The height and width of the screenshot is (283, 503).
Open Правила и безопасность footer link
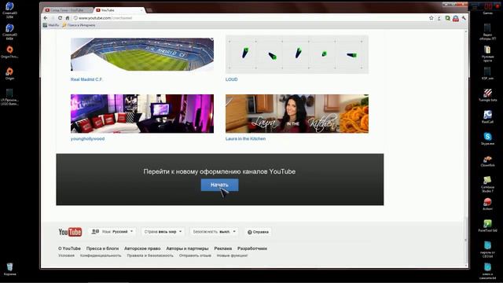pyautogui.click(x=150, y=255)
